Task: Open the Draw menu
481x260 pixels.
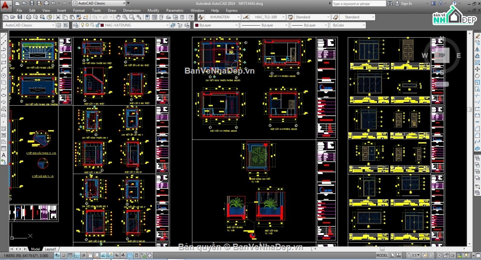Action: pos(112,10)
